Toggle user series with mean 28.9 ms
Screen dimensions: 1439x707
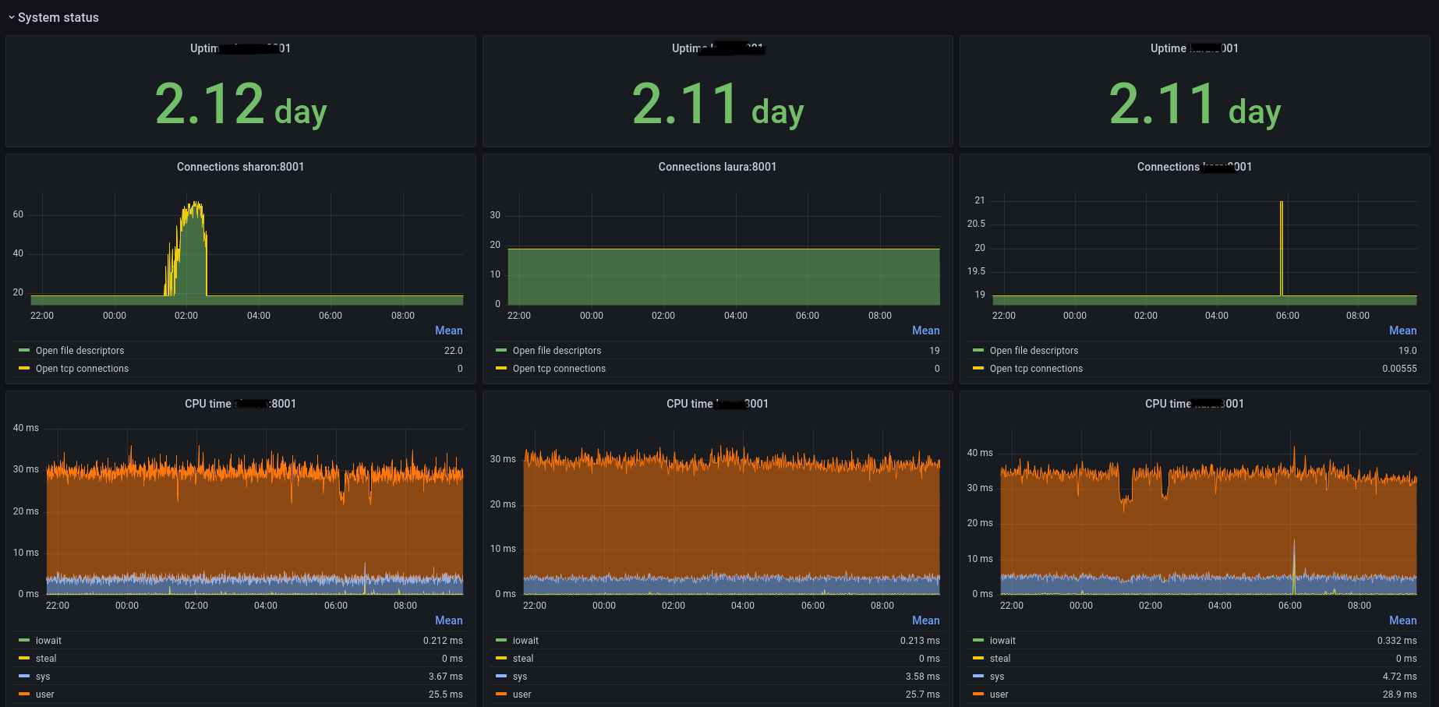pyautogui.click(x=999, y=695)
